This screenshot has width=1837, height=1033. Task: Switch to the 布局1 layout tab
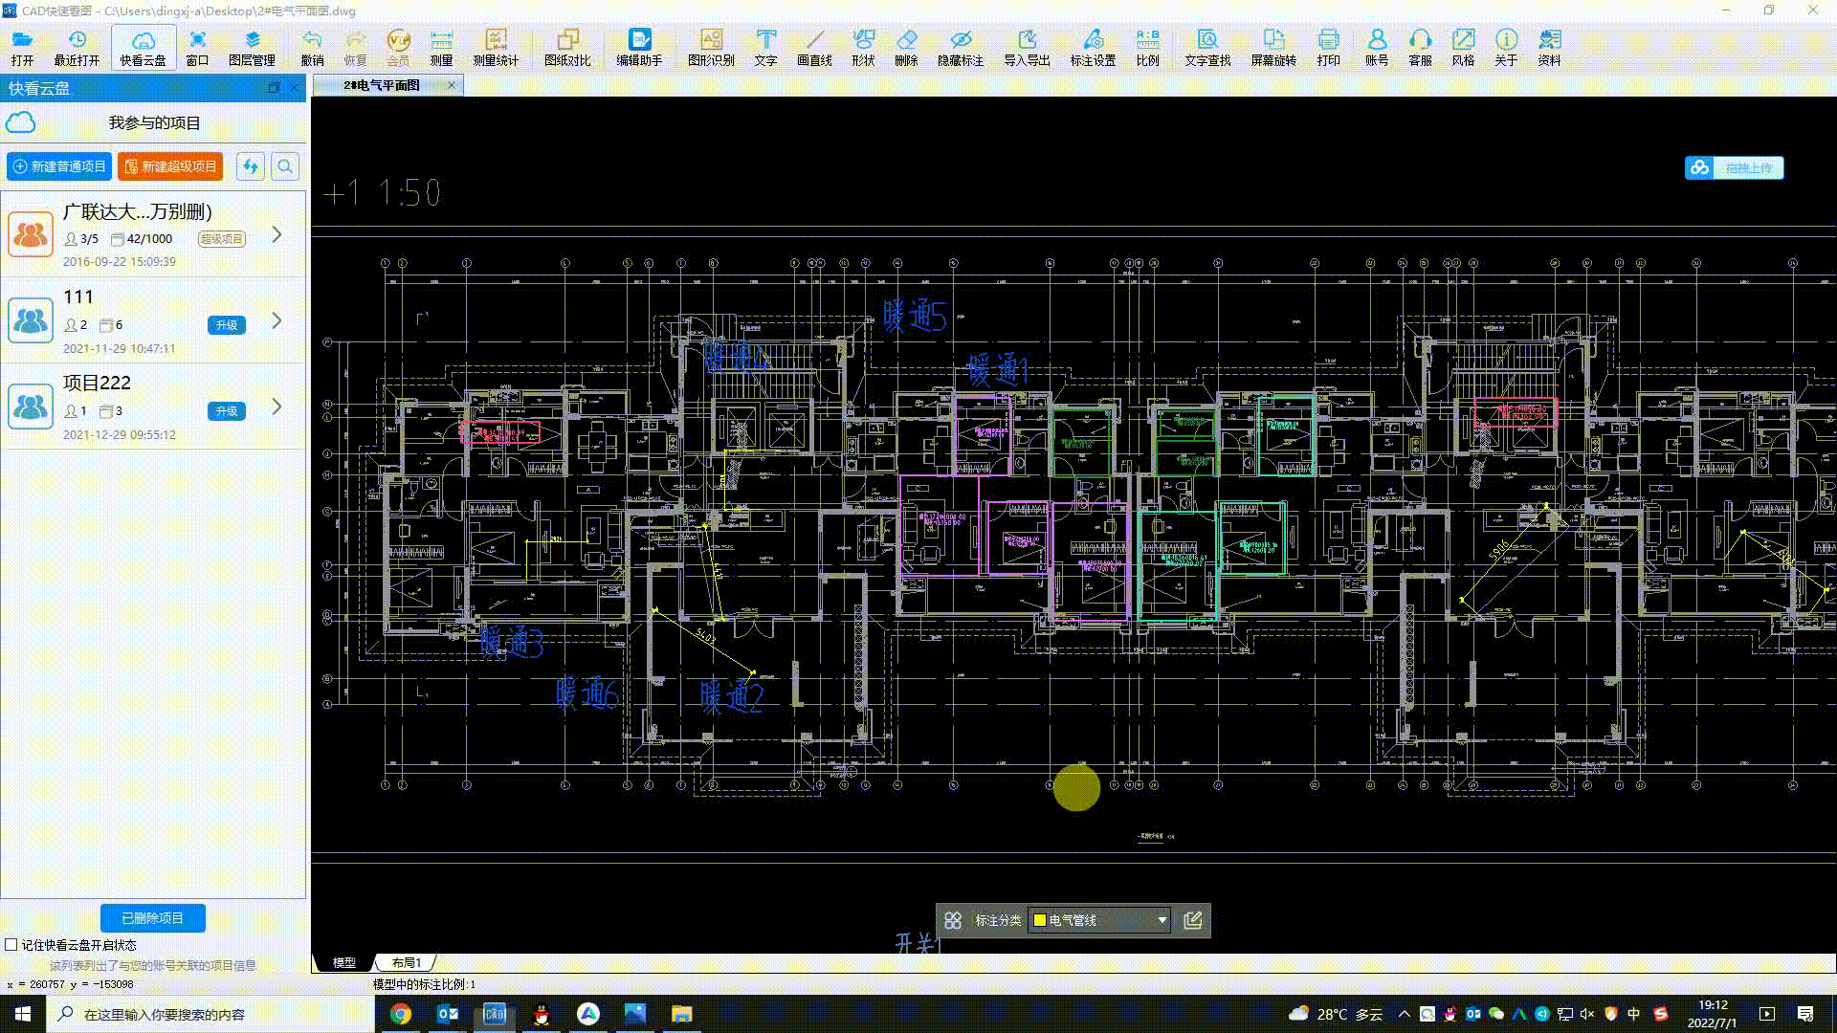tap(406, 962)
